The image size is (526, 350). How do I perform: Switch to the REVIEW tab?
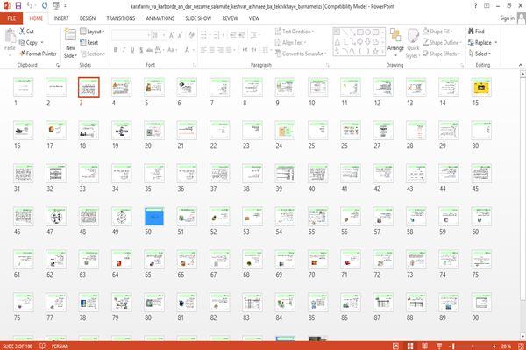230,18
